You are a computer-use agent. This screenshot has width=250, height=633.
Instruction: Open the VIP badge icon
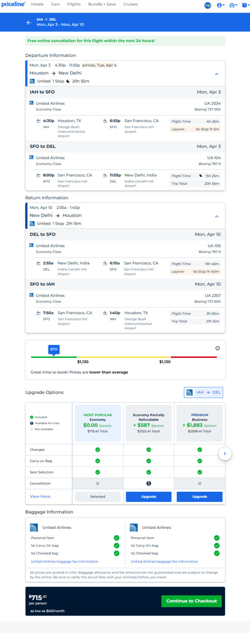(208, 5)
